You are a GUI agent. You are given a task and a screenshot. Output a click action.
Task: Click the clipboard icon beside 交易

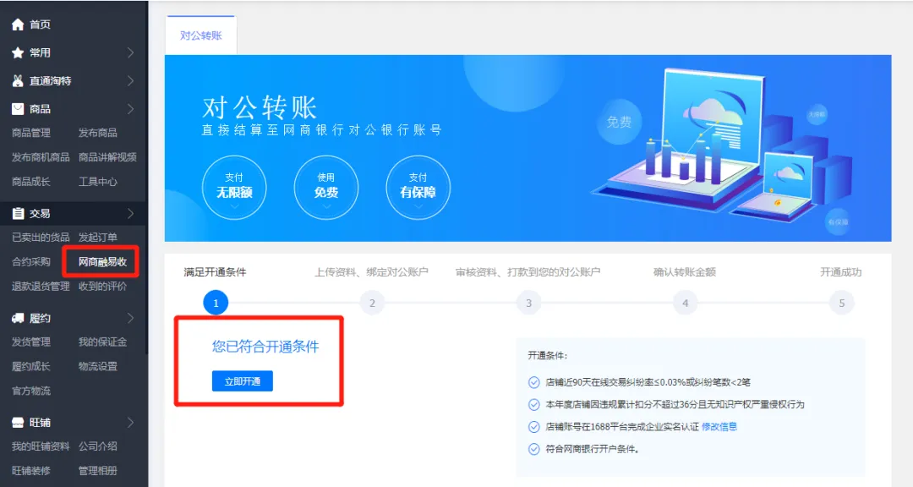18,214
